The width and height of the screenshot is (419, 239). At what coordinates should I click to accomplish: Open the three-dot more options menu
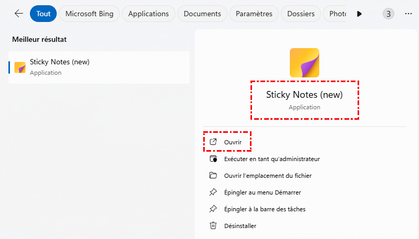[x=408, y=14]
